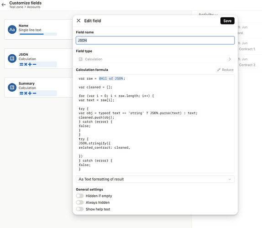Enable the Always hidden switch
Viewport: 262px width, 228px height.
click(80, 202)
